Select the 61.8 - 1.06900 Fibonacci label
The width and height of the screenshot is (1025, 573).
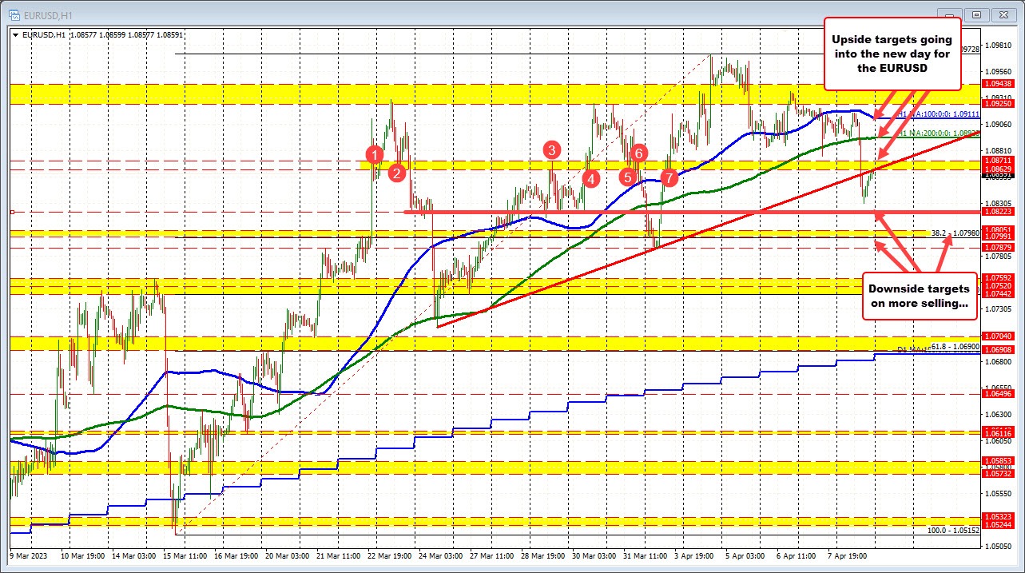click(x=955, y=348)
